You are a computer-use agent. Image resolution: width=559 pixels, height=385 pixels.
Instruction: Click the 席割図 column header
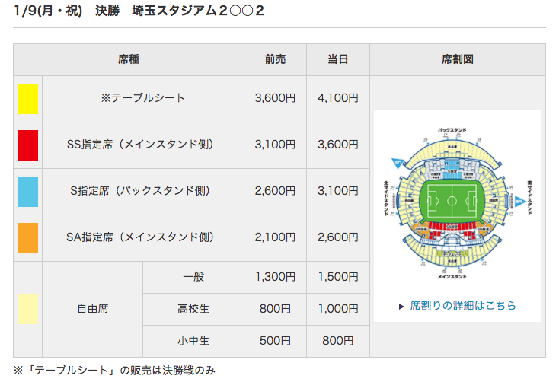(x=458, y=59)
